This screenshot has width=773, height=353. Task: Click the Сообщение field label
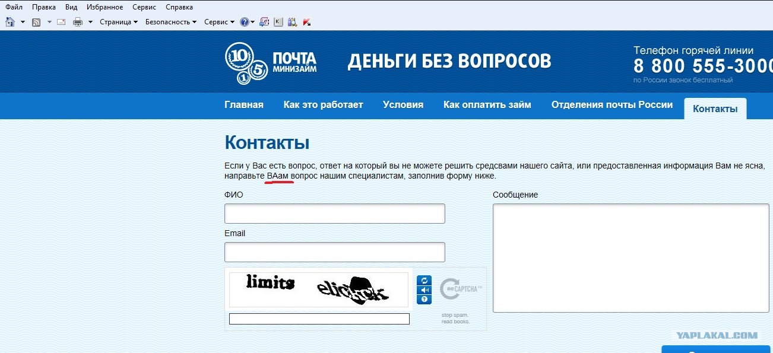coord(515,195)
